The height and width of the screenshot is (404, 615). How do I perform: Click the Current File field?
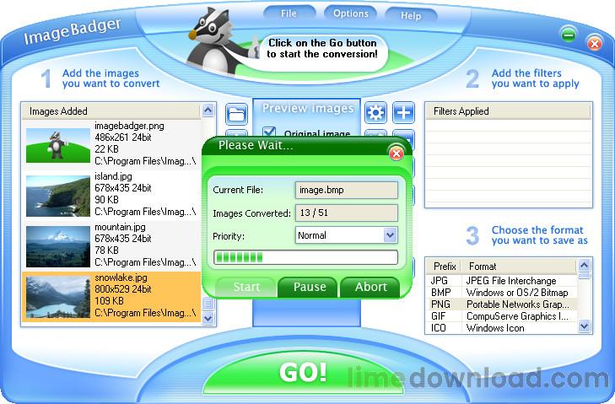347,191
